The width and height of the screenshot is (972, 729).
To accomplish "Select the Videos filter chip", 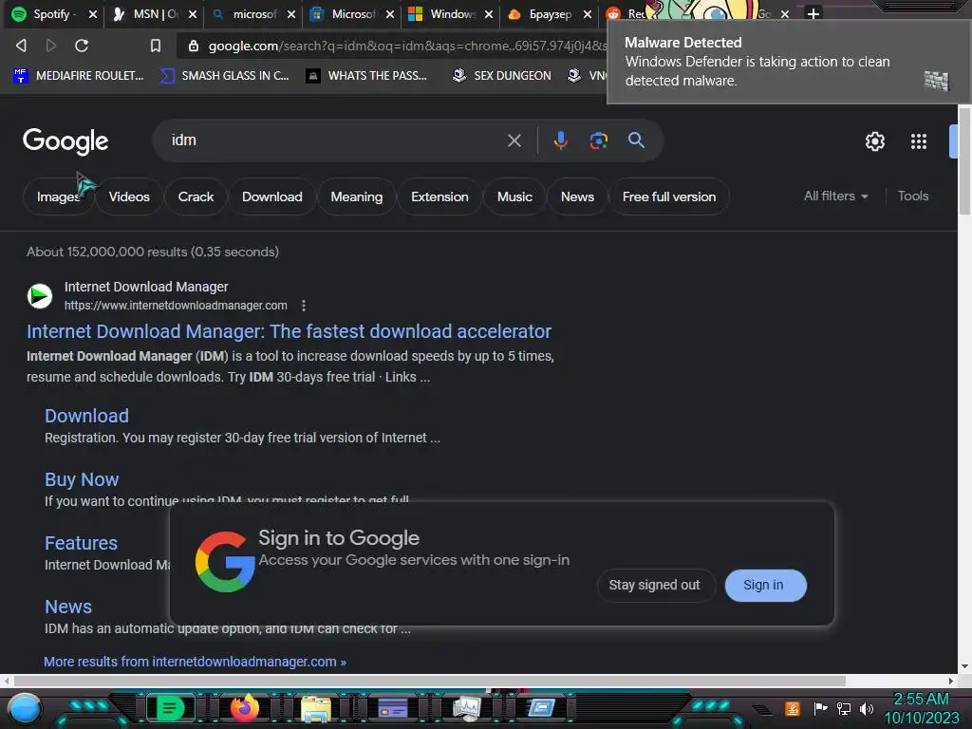I will pyautogui.click(x=129, y=196).
